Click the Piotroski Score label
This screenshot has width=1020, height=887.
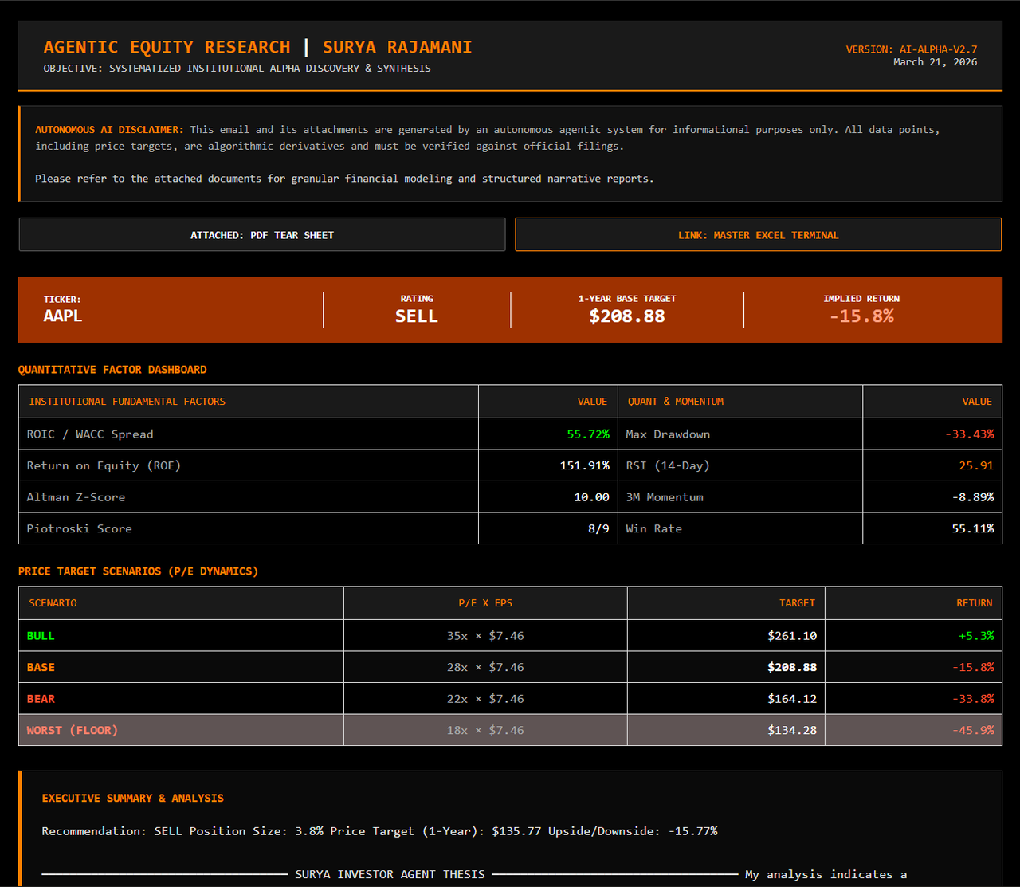click(80, 528)
